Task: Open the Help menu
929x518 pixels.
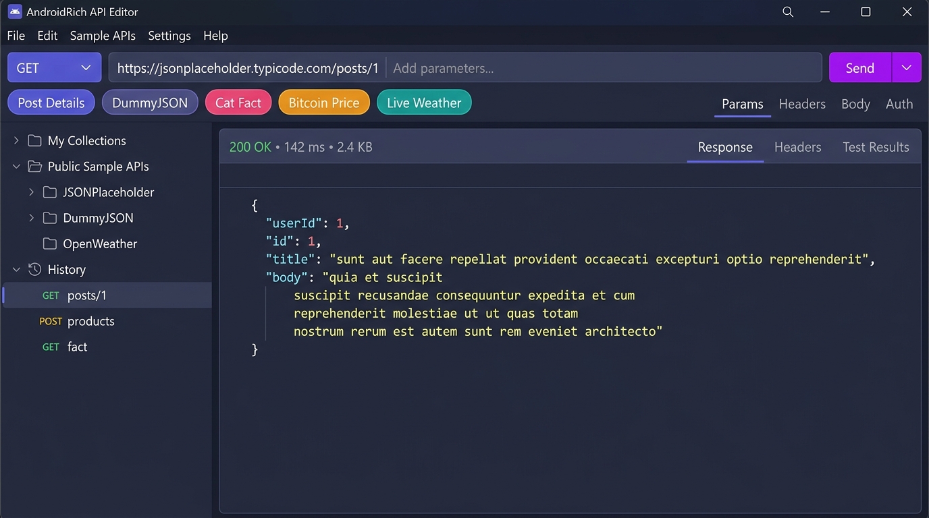Action: (215, 36)
